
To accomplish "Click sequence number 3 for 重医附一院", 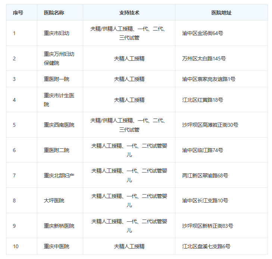I will tap(14, 79).
